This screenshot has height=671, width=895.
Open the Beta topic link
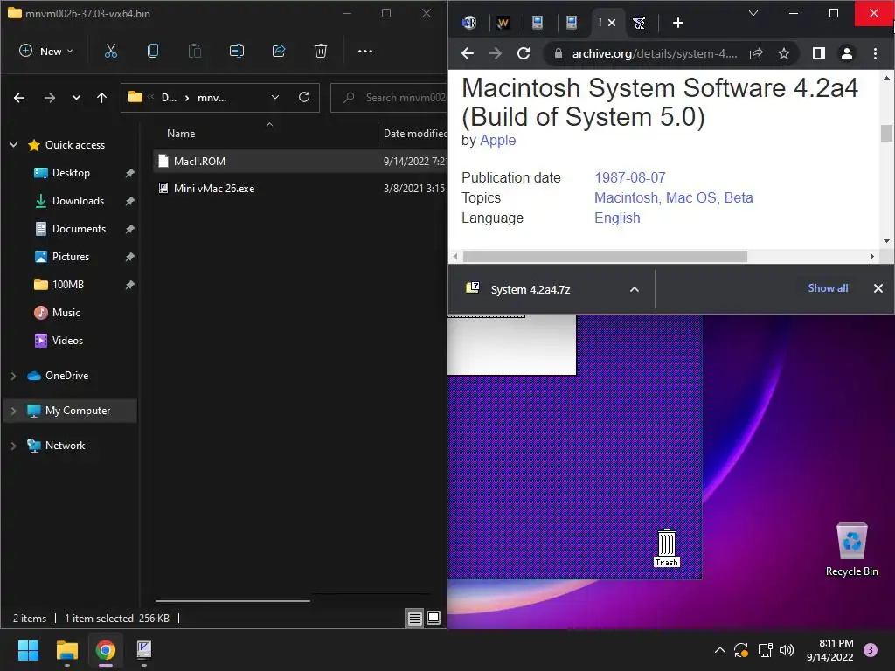[739, 198]
